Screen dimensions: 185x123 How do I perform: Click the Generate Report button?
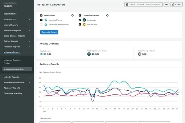click(x=49, y=32)
